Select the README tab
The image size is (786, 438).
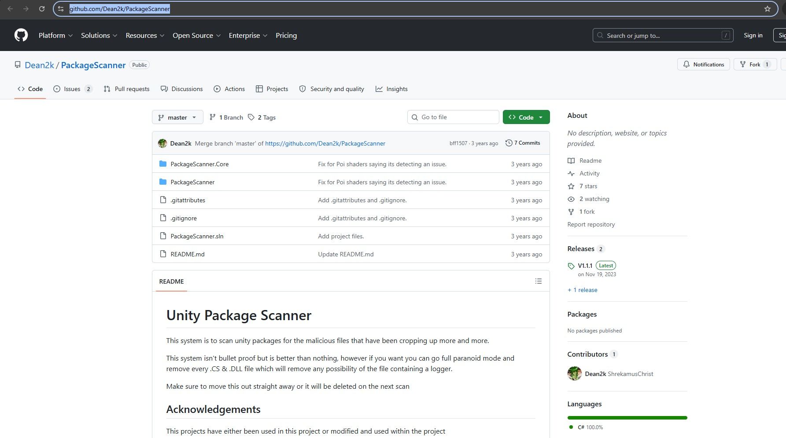pos(172,281)
